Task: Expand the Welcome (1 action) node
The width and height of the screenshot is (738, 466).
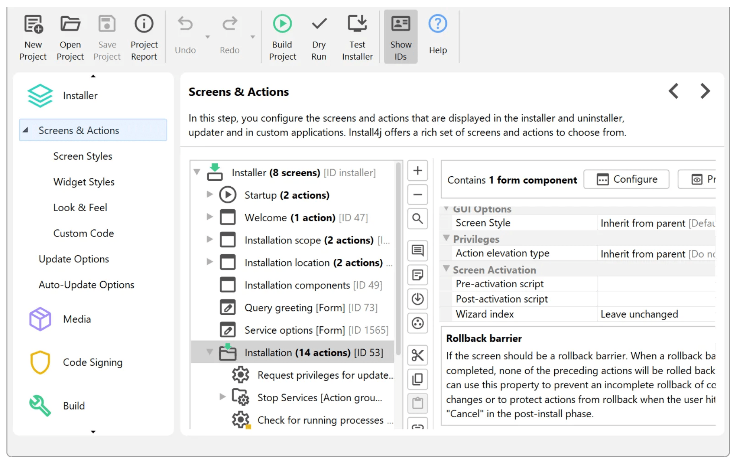Action: point(209,217)
